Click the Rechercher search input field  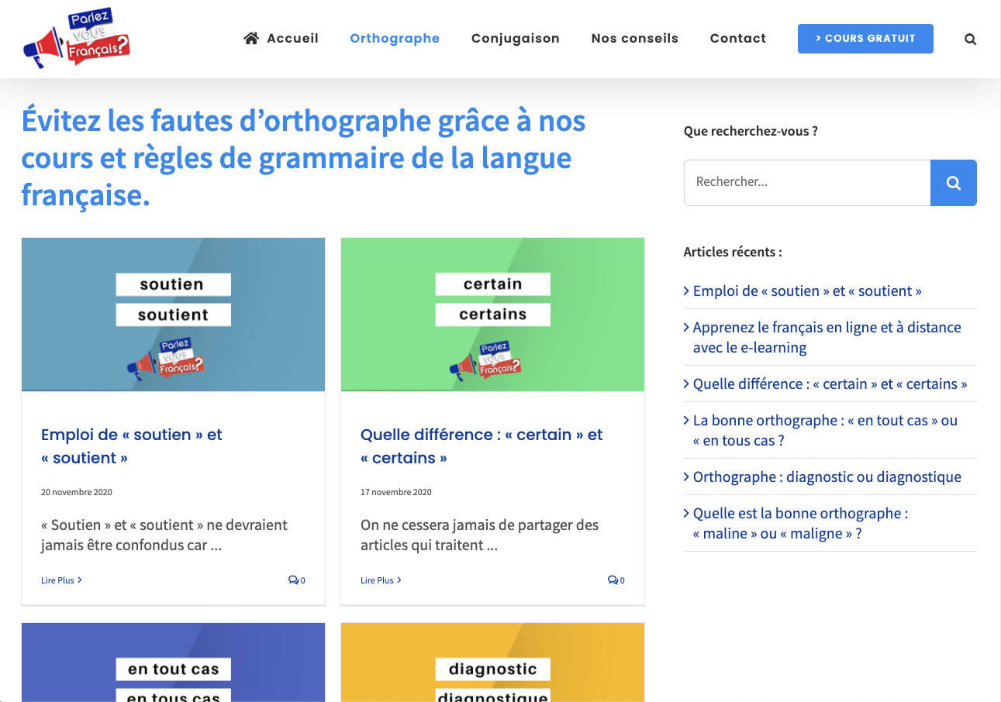tap(806, 182)
